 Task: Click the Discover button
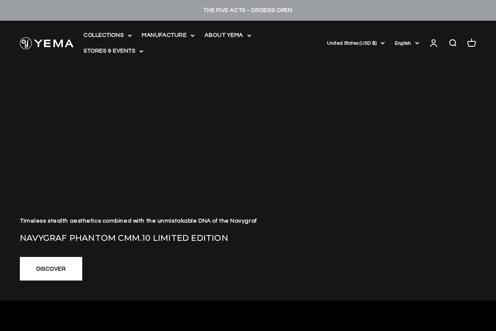click(x=51, y=269)
